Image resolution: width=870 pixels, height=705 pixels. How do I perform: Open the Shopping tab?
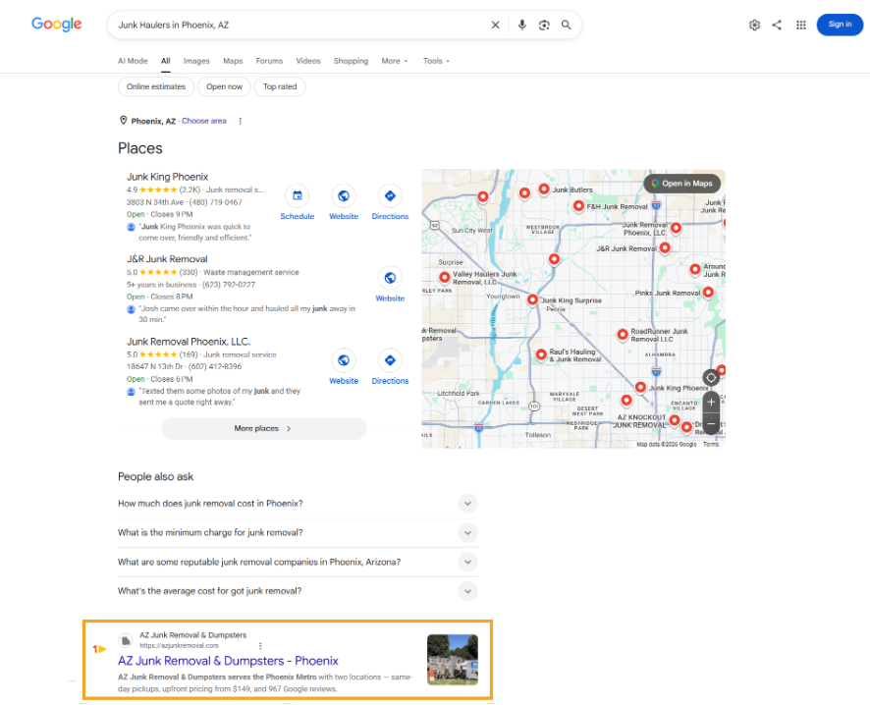pos(351,61)
